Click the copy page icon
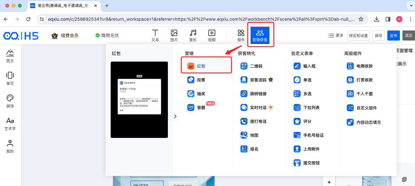 click(404, 179)
